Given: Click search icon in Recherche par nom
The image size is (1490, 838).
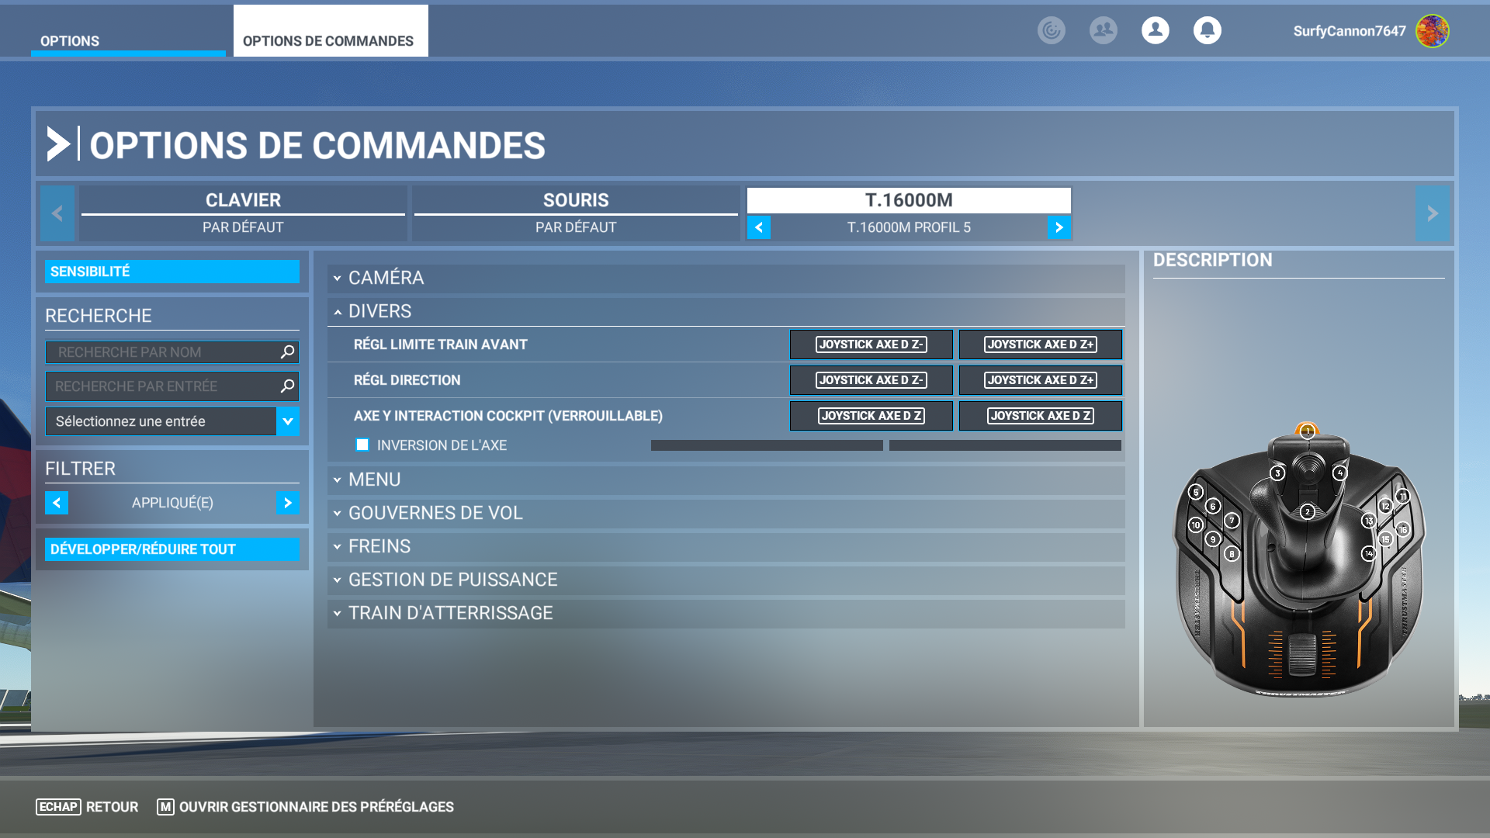Looking at the screenshot, I should [x=287, y=352].
